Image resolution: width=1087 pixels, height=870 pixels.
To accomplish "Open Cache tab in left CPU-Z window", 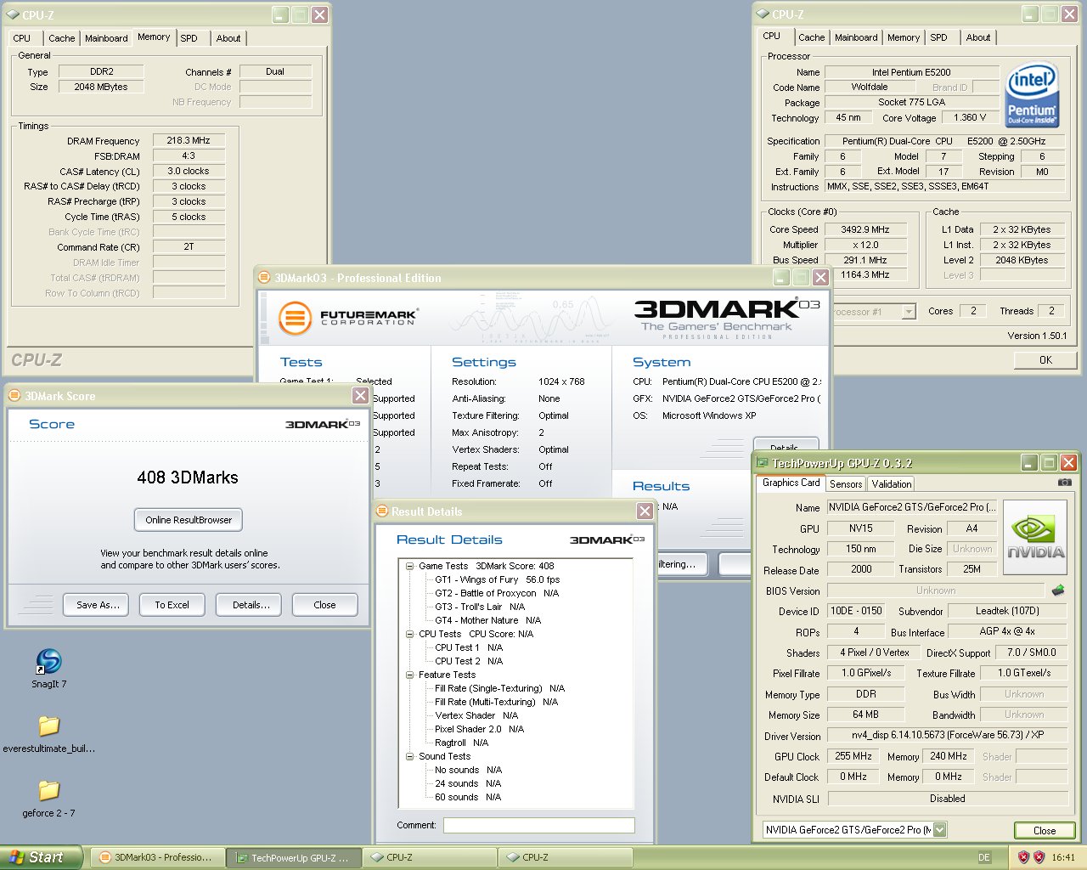I will click(62, 38).
